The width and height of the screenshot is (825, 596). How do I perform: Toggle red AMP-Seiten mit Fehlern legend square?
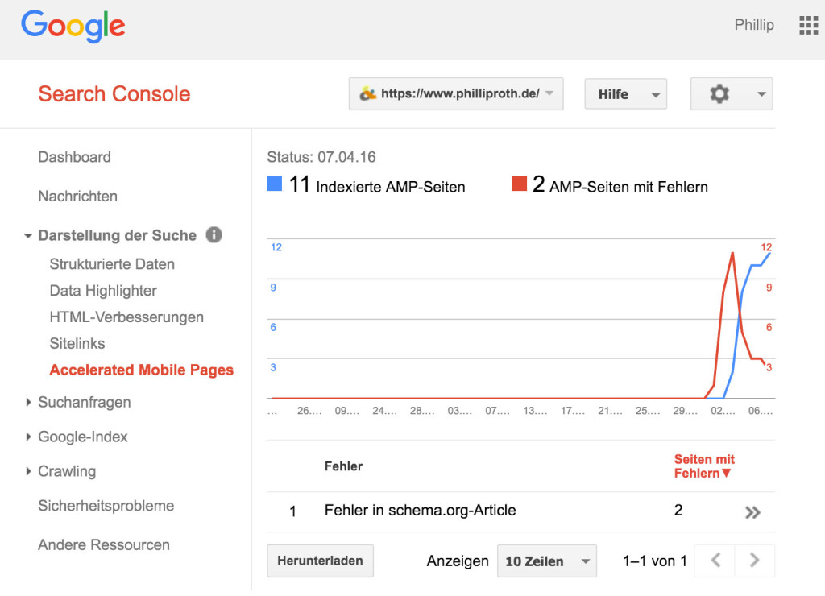pyautogui.click(x=520, y=183)
